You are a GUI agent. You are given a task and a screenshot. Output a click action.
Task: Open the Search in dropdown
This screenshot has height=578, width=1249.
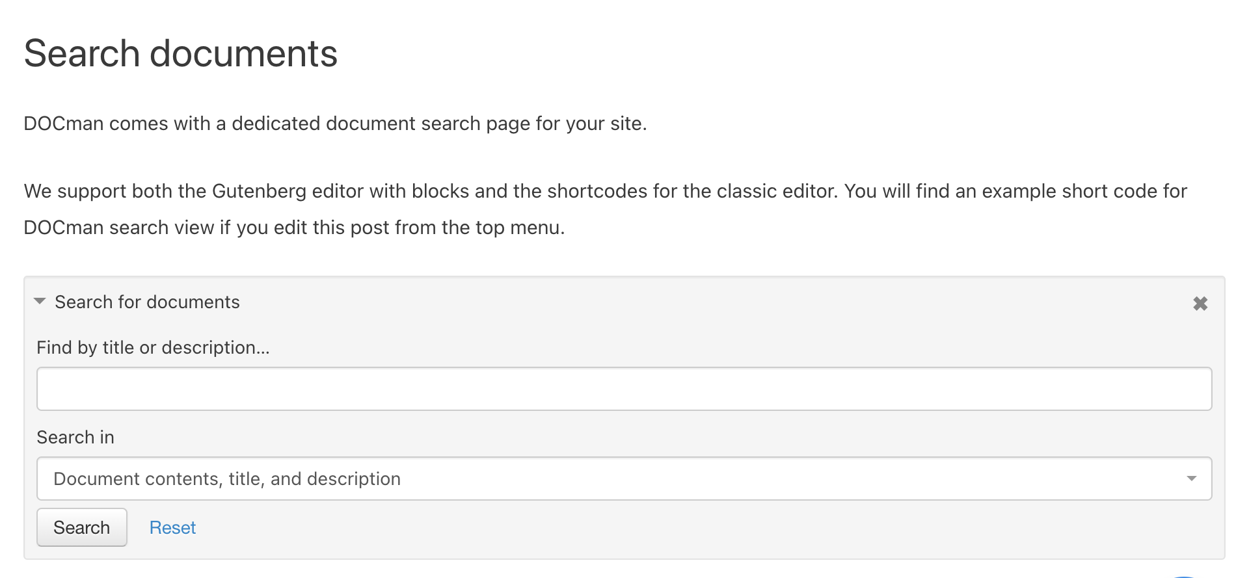(624, 479)
